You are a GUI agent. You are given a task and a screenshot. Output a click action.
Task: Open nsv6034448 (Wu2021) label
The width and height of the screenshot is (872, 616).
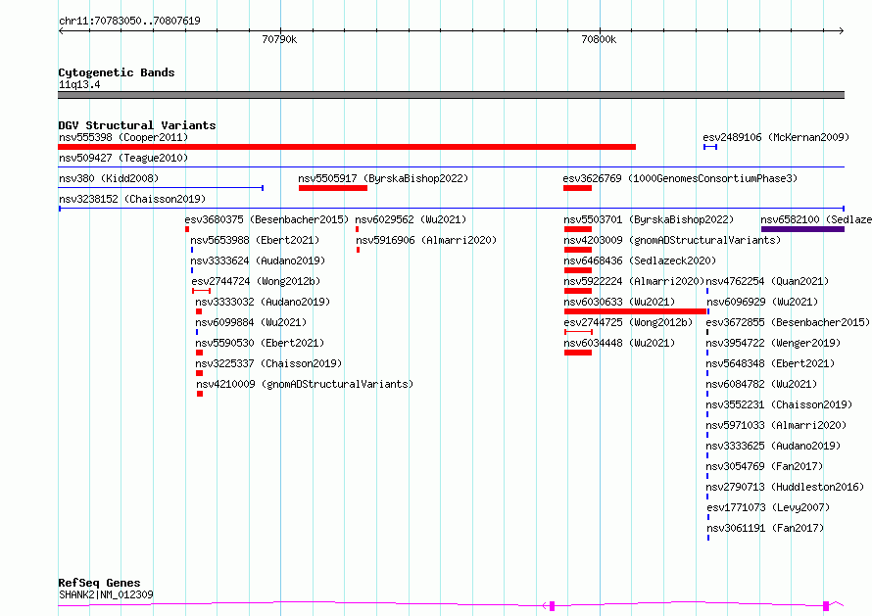[619, 343]
